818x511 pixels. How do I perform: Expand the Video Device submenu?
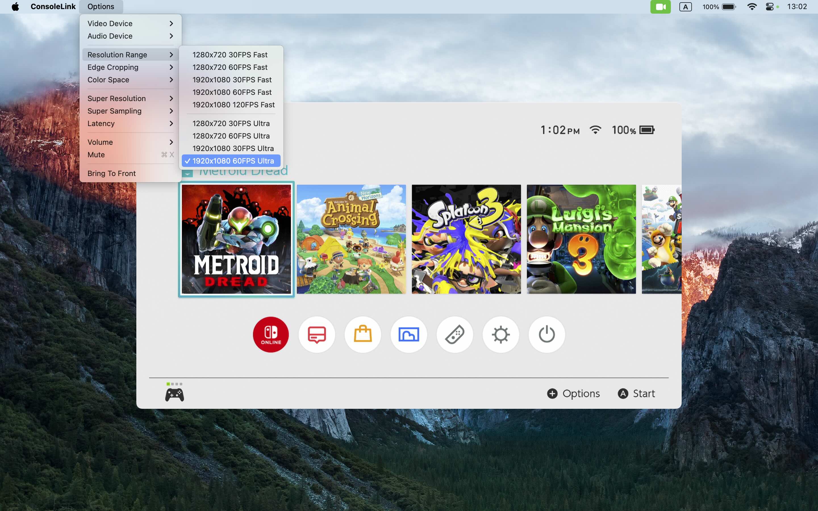tap(130, 24)
